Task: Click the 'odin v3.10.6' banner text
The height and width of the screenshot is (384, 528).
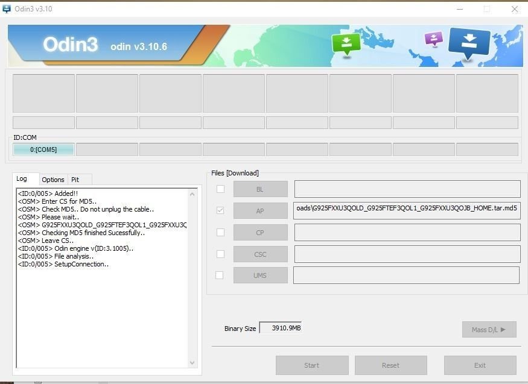Action: (139, 46)
